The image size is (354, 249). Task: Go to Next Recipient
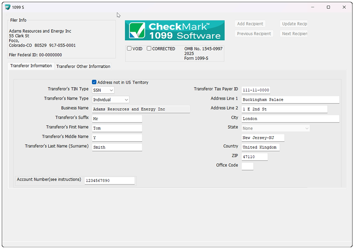tap(294, 34)
